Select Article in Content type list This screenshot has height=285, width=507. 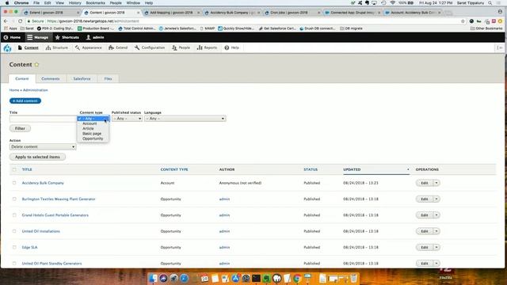(88, 128)
